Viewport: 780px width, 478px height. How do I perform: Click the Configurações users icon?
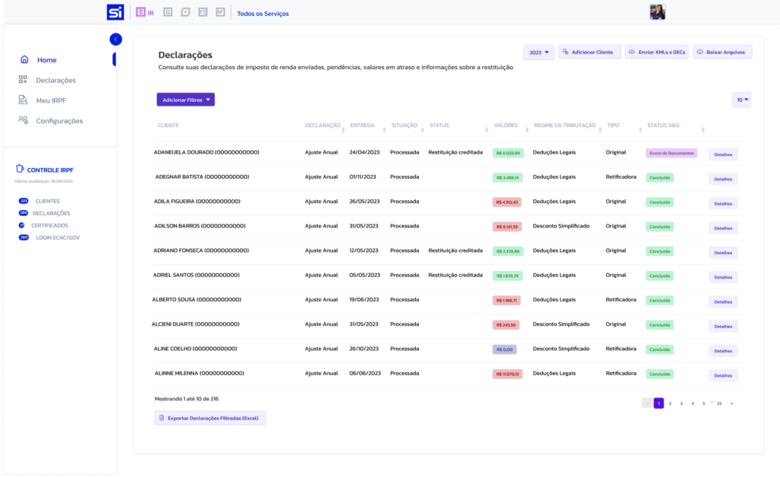click(x=24, y=120)
